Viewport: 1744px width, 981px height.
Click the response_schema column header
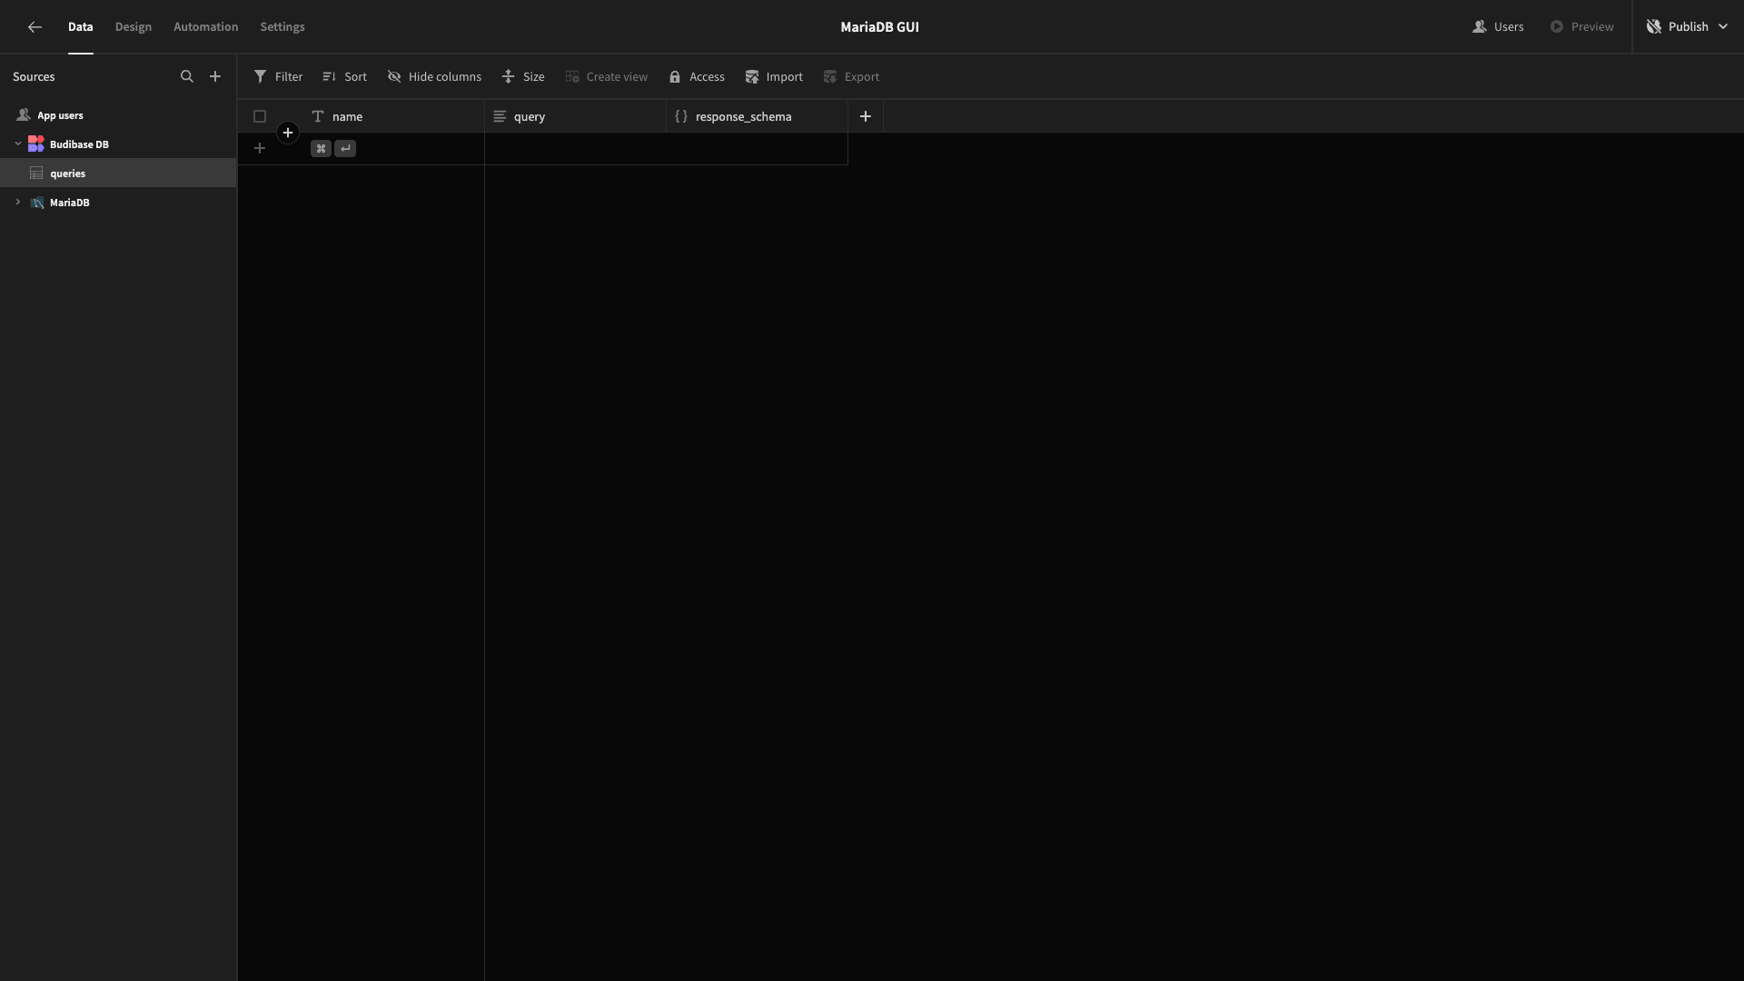coord(757,116)
